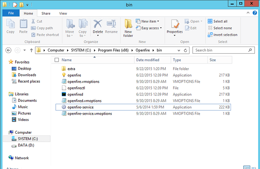The image size is (260, 169).
Task: Click Program Files (x86) breadcrumb
Action: tap(113, 50)
